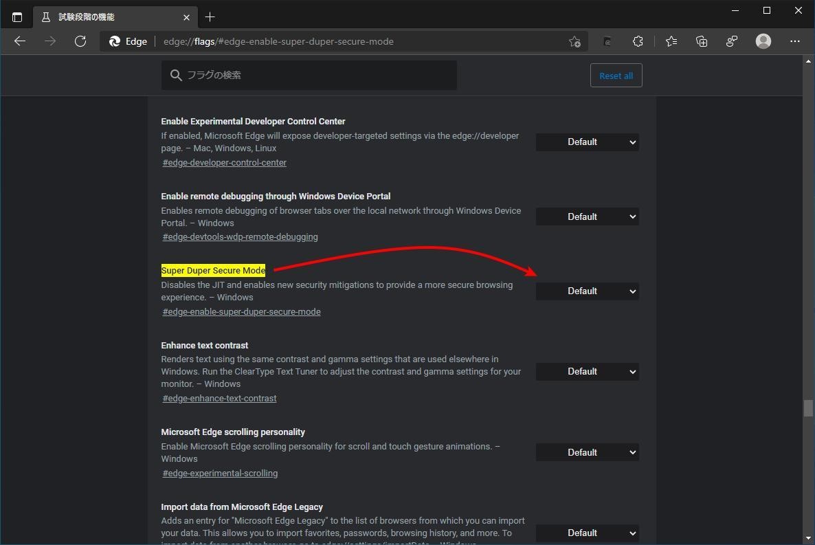Reload the flags page
This screenshot has height=545, width=815.
pos(80,41)
